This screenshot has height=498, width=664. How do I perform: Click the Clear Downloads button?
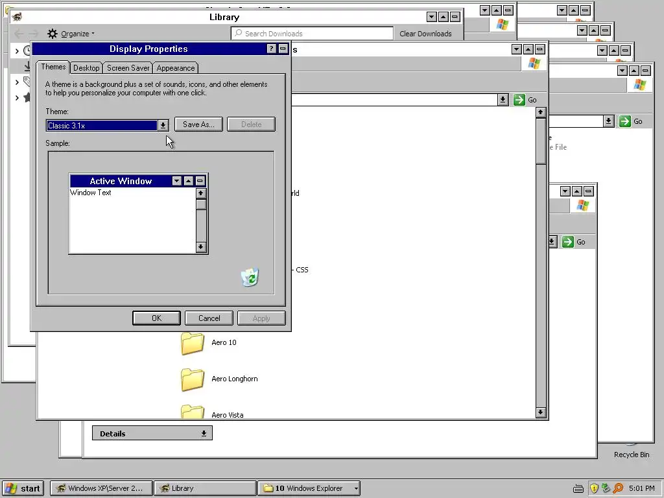click(x=425, y=34)
